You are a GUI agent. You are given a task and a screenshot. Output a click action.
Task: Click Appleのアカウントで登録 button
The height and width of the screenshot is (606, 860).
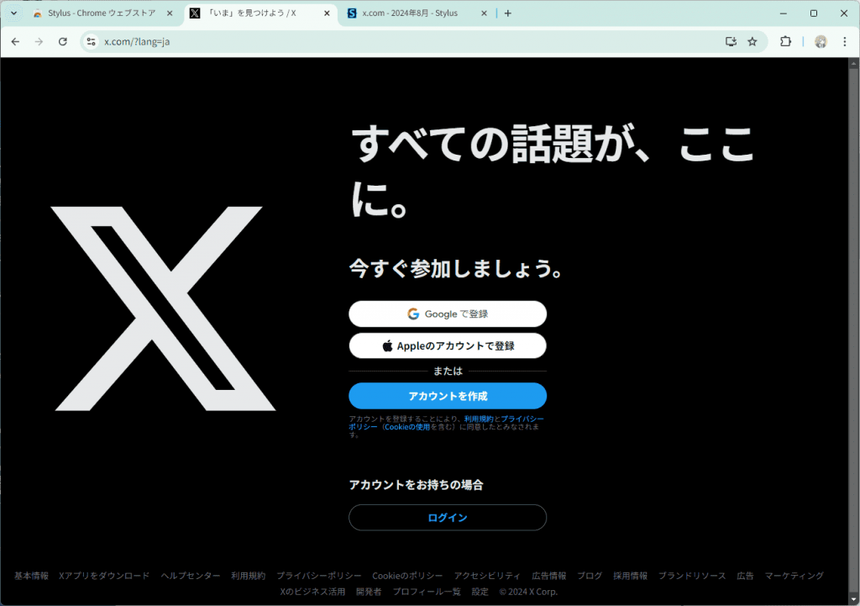point(448,345)
